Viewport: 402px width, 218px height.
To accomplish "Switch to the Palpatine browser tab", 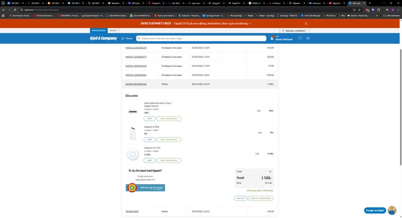I will [x=297, y=3].
